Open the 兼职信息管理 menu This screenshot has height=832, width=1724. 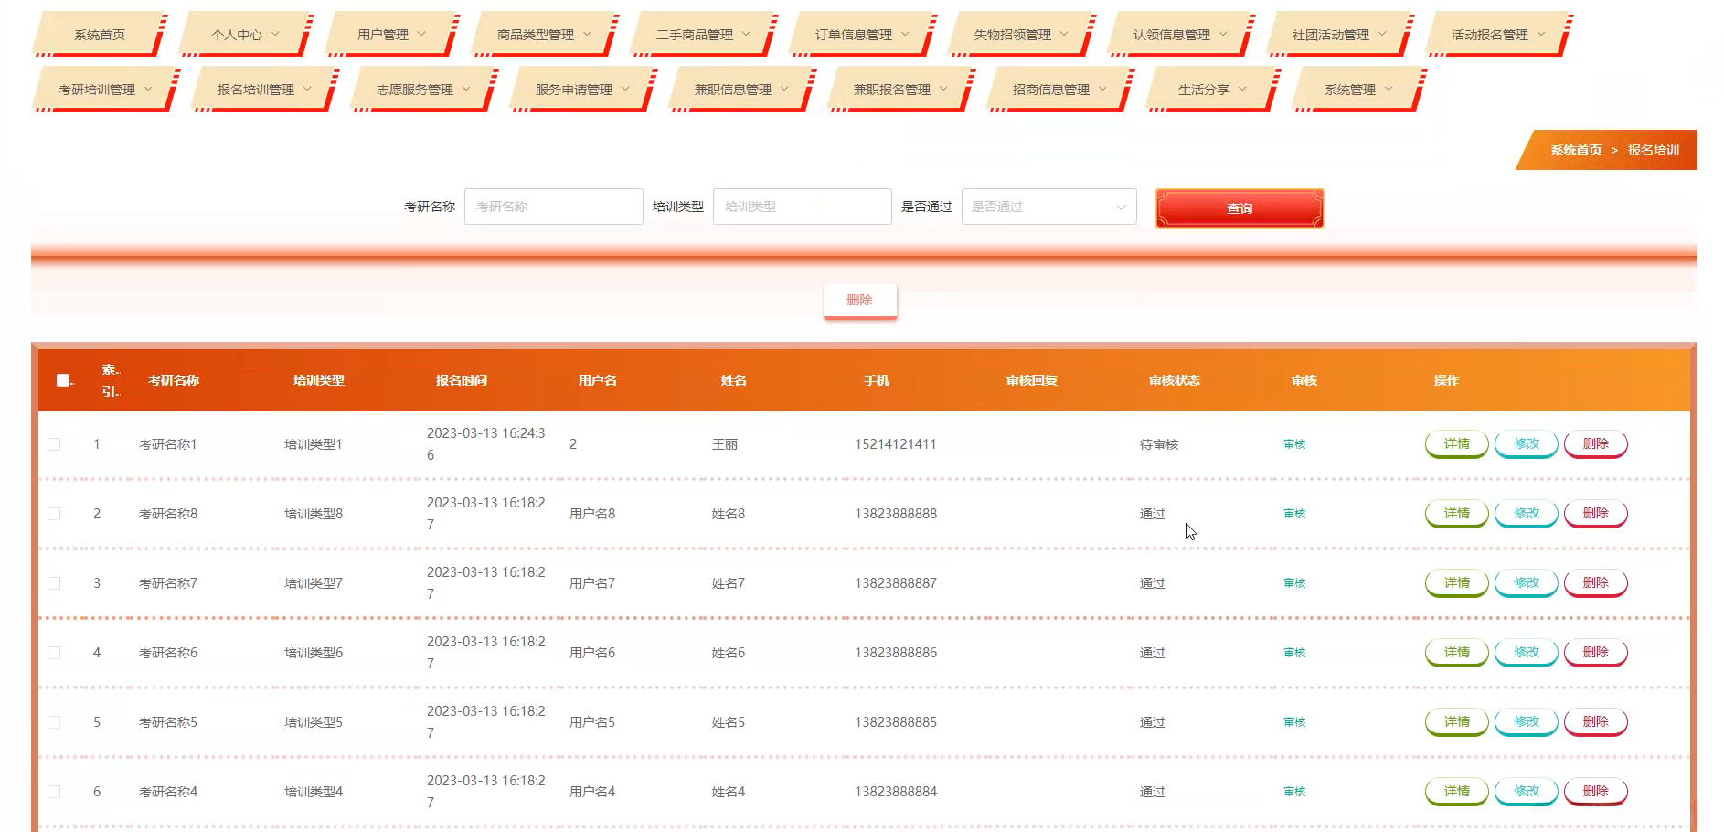[741, 90]
